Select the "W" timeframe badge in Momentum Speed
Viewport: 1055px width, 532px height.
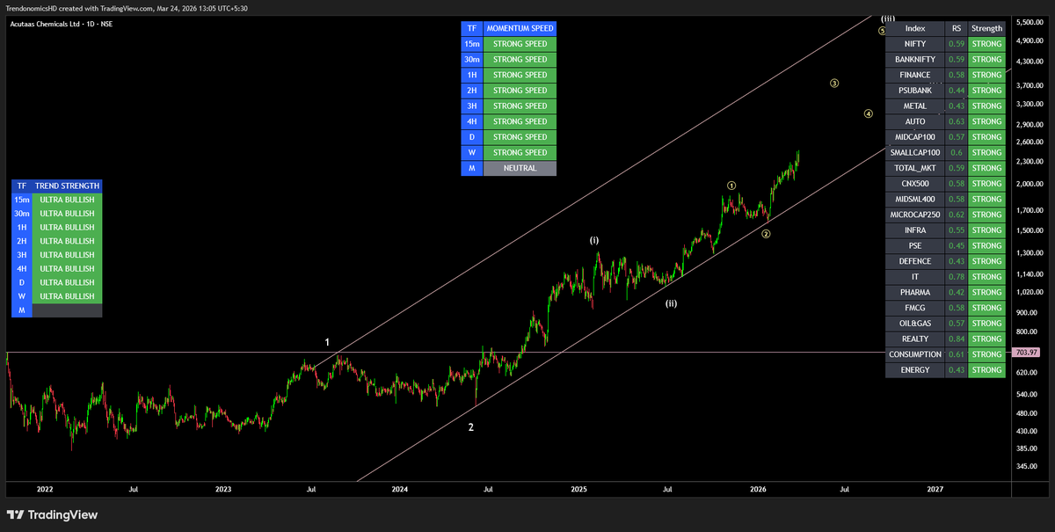coord(472,152)
